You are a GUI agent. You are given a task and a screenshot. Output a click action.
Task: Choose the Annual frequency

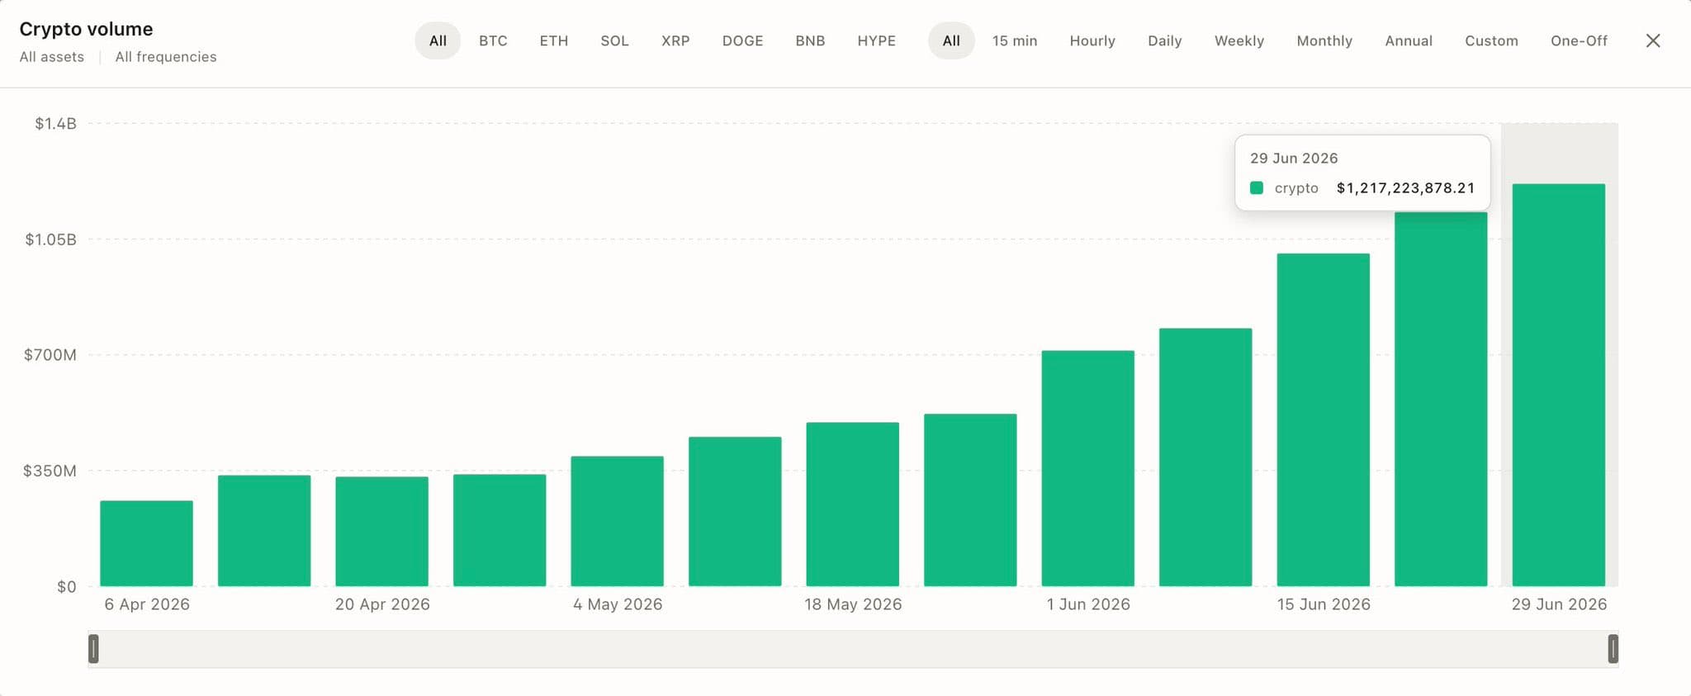(1409, 40)
